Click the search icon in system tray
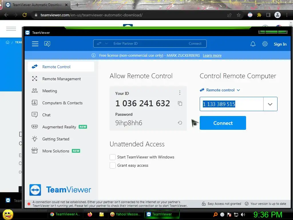293x220 pixels. pos(215,215)
